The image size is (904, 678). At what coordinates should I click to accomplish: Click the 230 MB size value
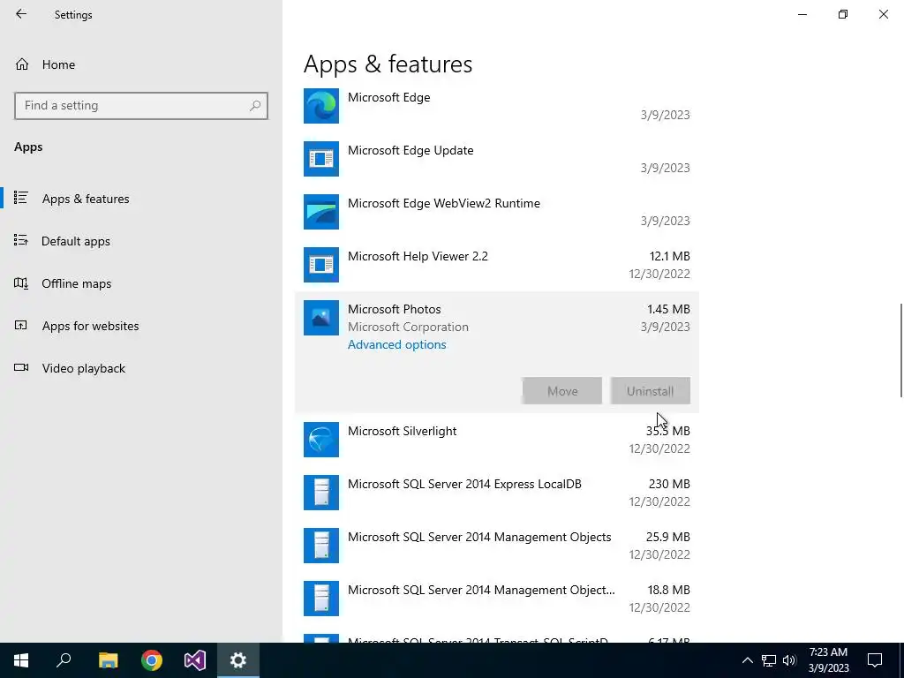pos(669,485)
